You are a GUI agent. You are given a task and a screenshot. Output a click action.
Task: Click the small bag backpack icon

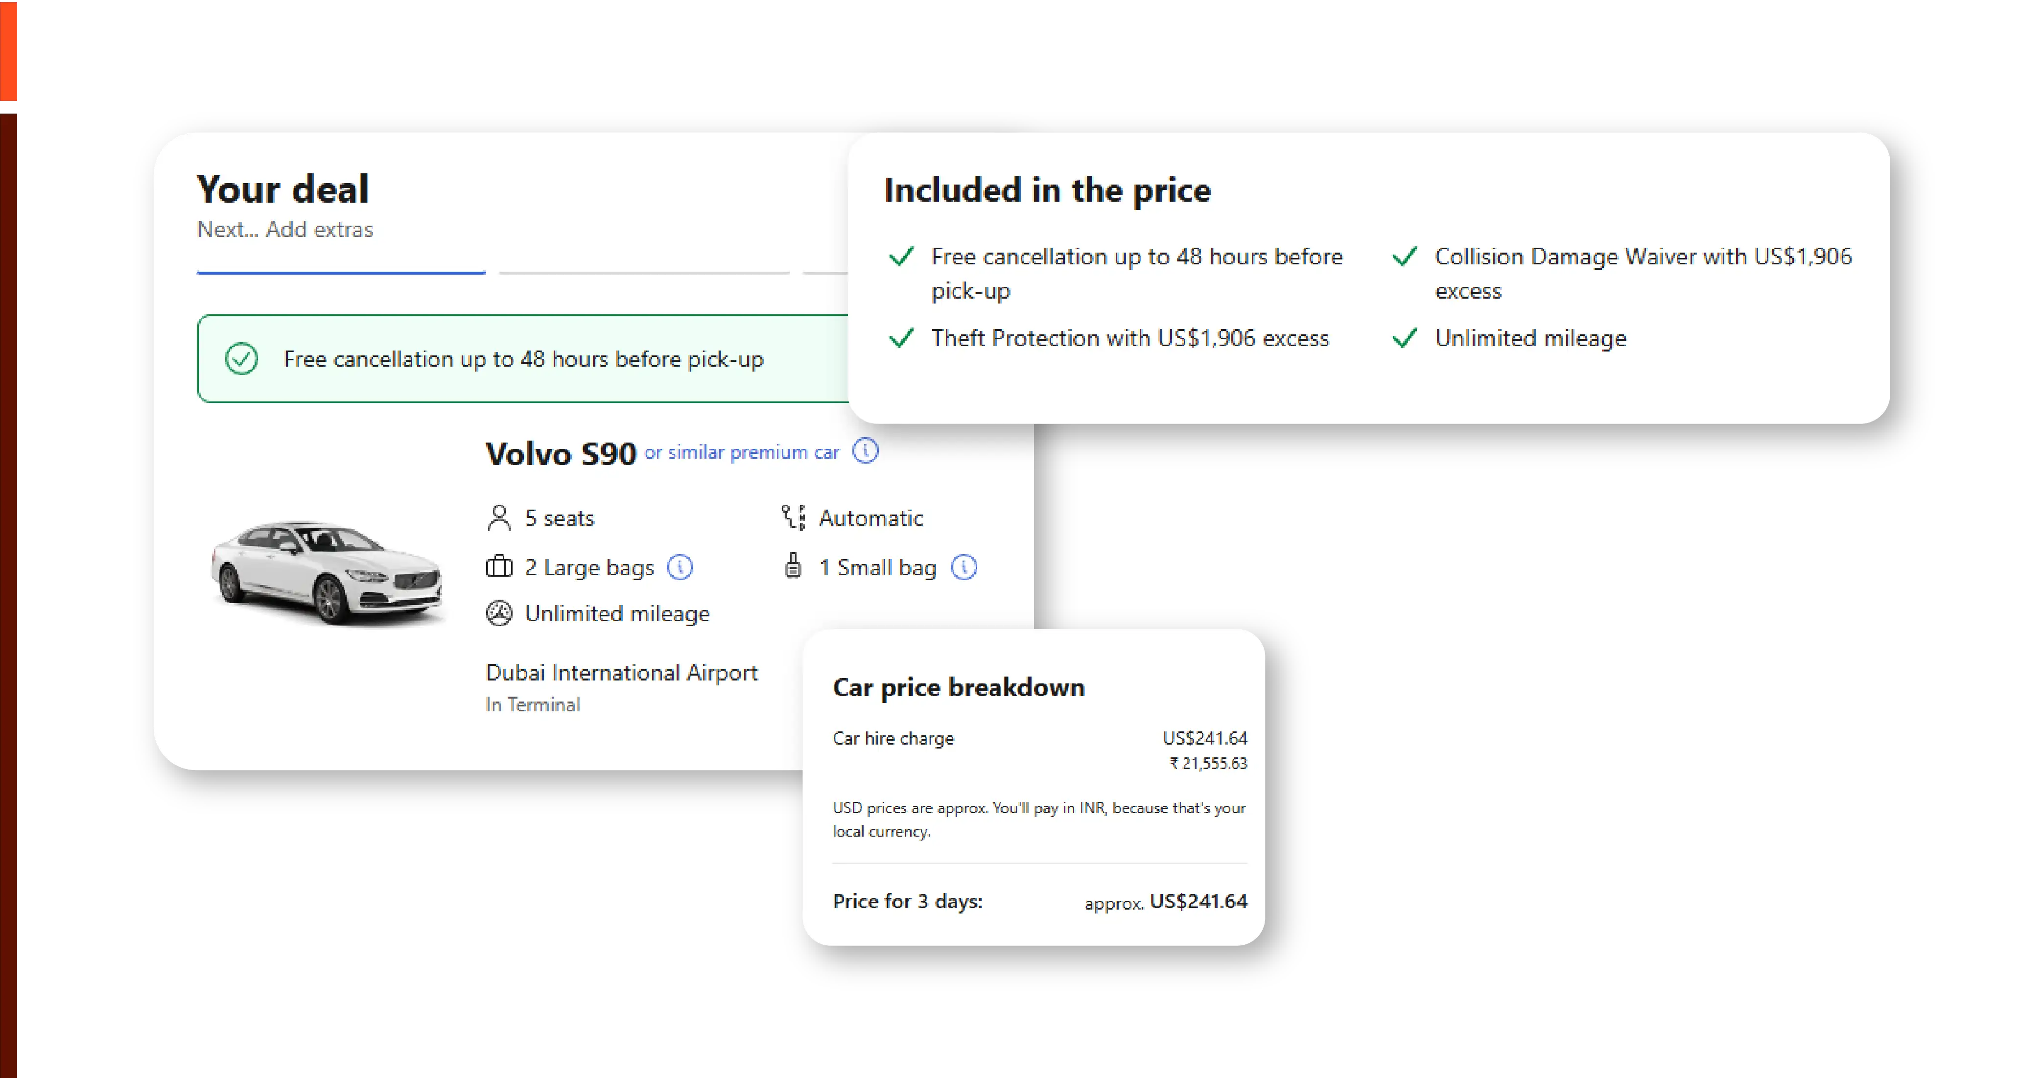(793, 566)
